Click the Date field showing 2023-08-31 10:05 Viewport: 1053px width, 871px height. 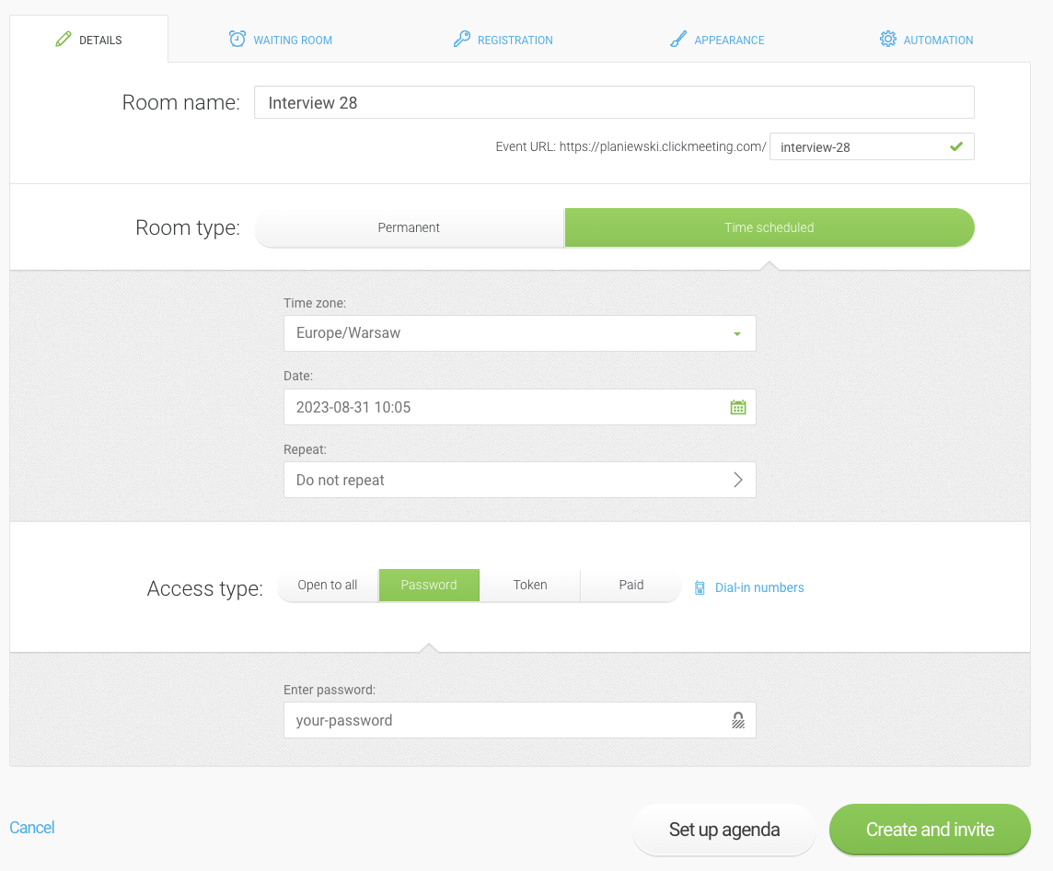tap(520, 407)
